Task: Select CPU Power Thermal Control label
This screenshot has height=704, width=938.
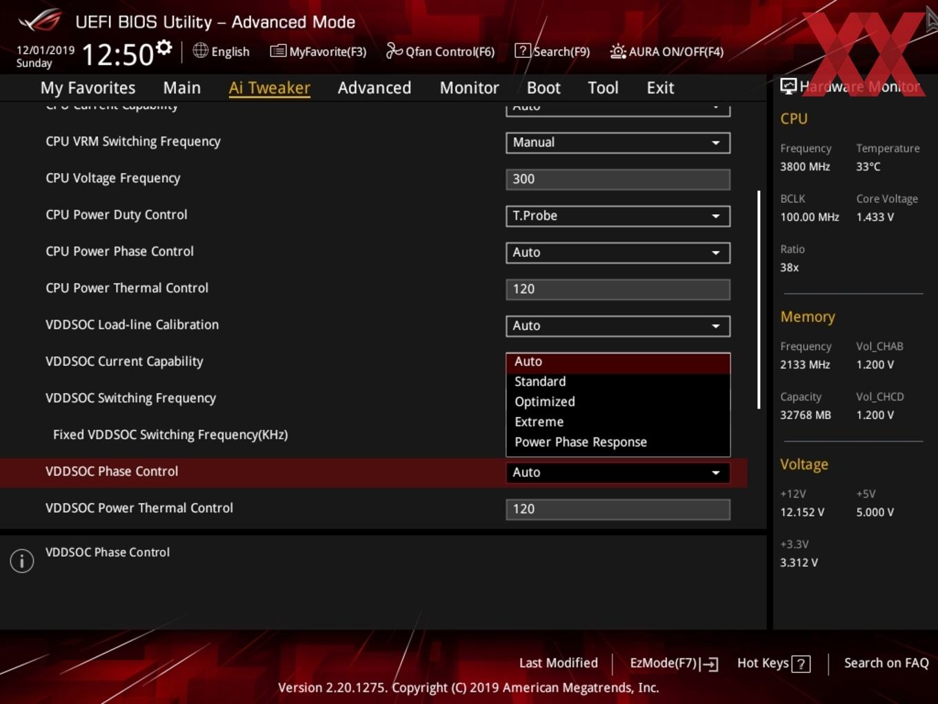Action: pos(127,288)
